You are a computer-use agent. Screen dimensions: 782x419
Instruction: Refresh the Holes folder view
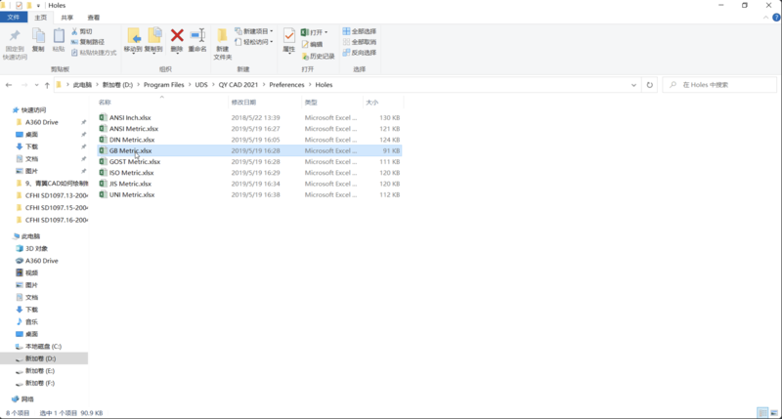point(650,85)
